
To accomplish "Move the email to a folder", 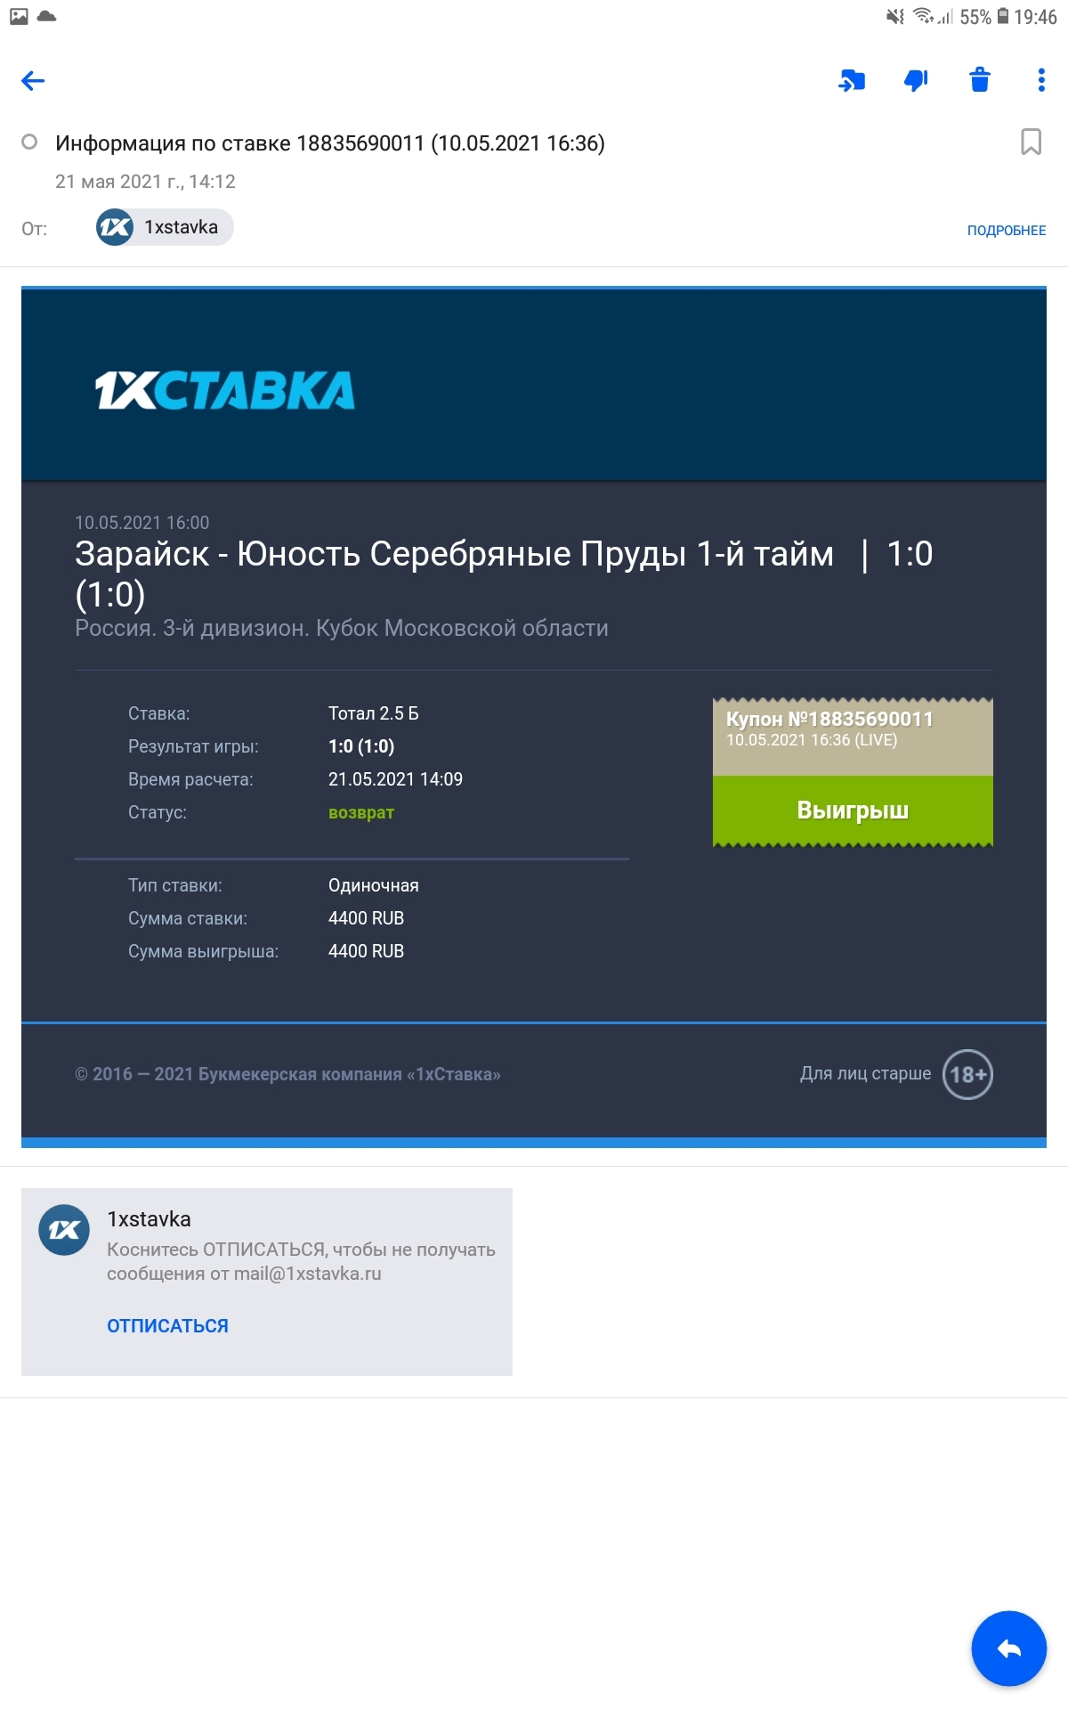I will tap(852, 81).
